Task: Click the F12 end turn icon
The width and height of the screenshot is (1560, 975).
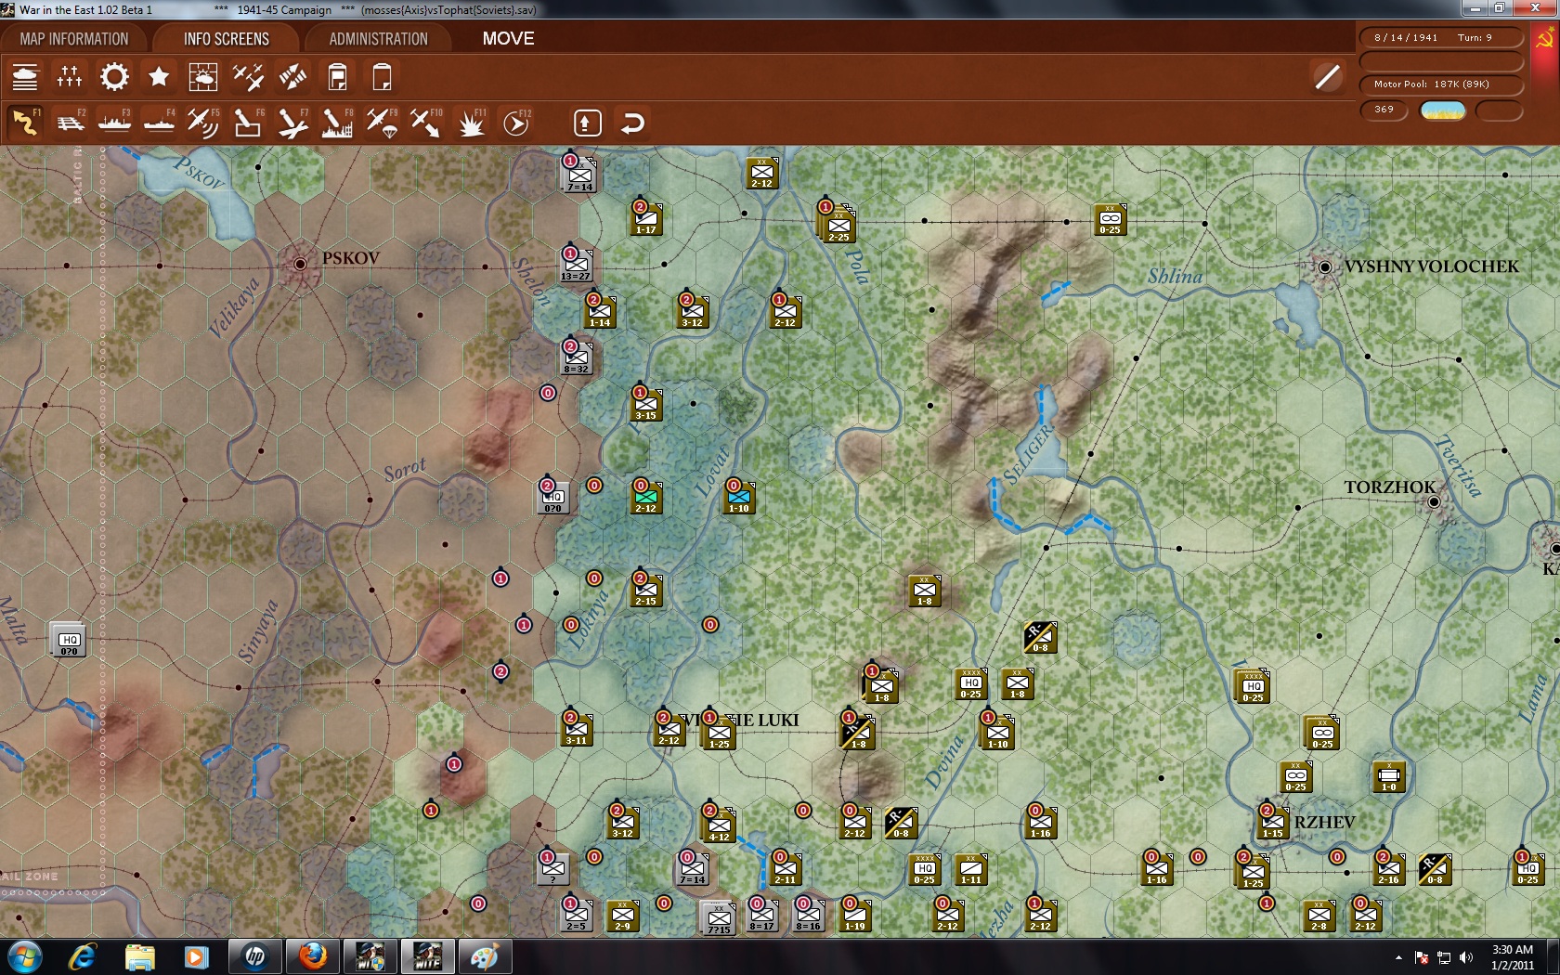Action: [x=516, y=123]
